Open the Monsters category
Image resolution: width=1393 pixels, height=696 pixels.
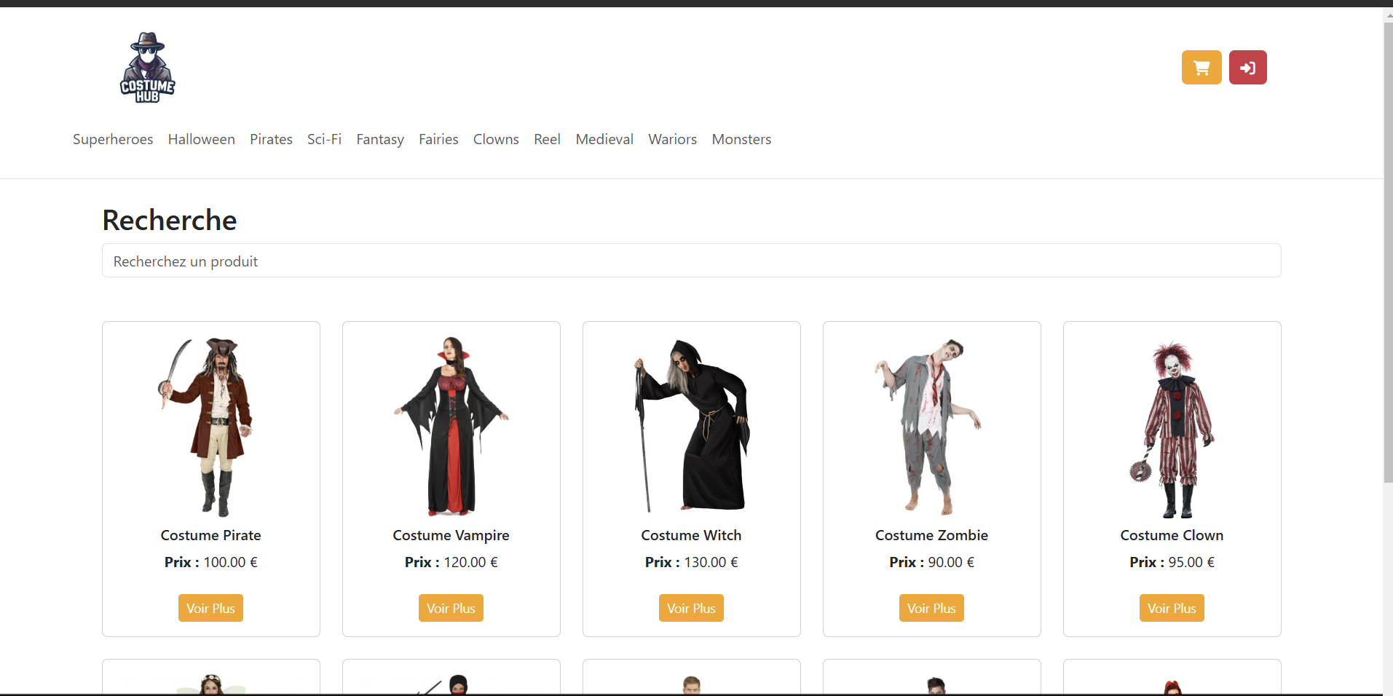741,139
